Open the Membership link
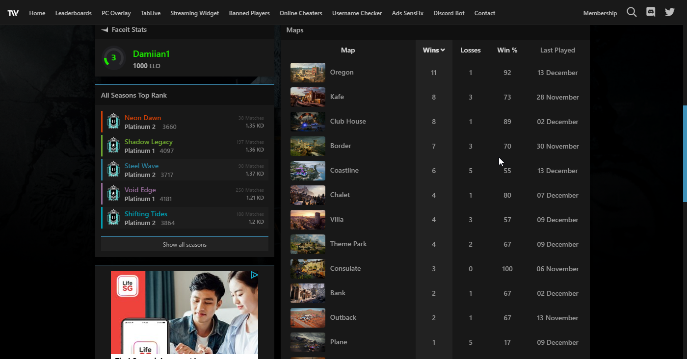Viewport: 687px width, 359px height. pyautogui.click(x=600, y=13)
